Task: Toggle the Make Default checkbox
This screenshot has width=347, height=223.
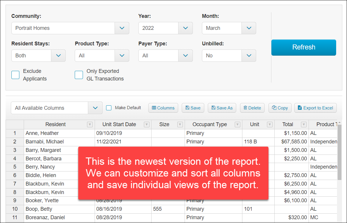Action: [109, 108]
